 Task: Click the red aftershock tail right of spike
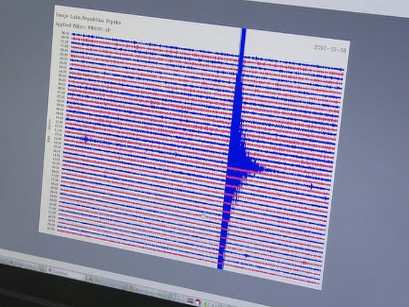tap(255, 168)
